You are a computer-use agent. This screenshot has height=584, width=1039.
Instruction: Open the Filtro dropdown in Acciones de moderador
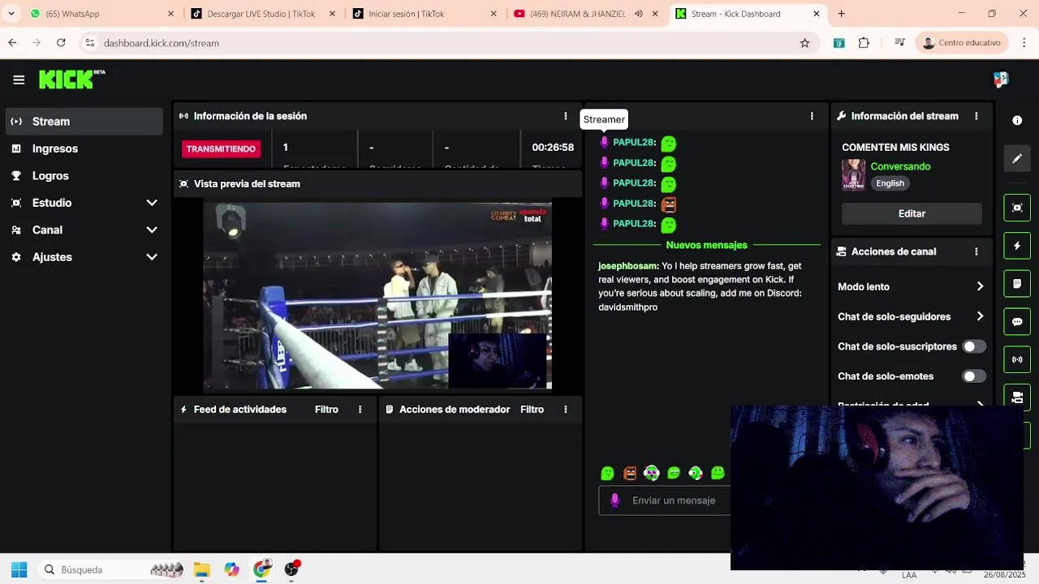click(532, 410)
